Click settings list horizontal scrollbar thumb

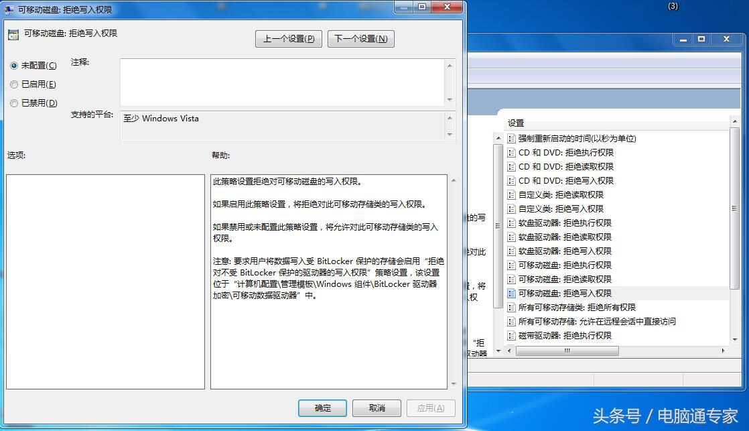pos(567,351)
